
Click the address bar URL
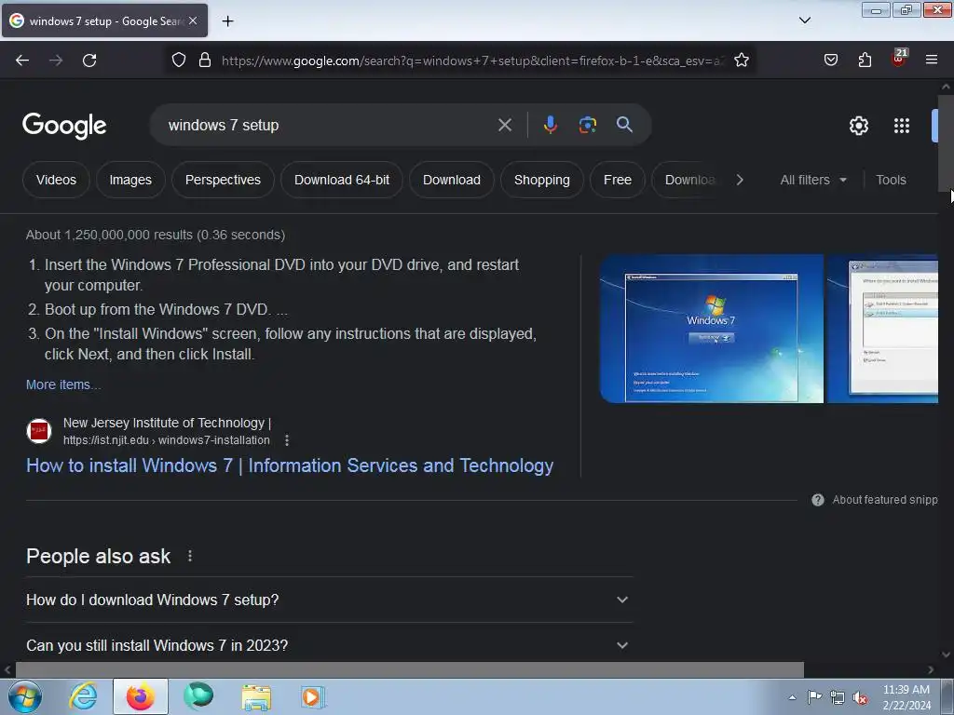coord(472,61)
